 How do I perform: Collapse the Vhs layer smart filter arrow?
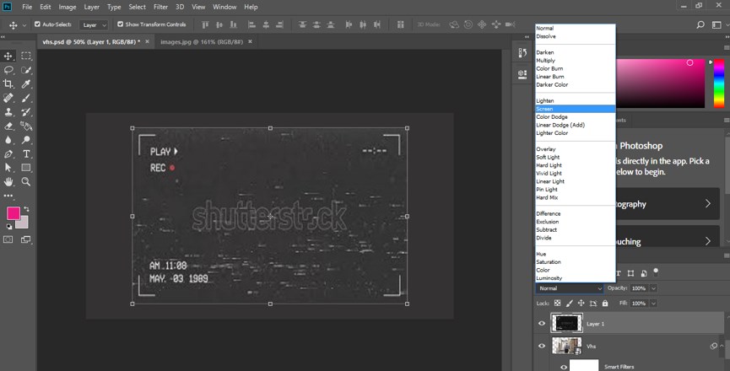pos(722,346)
